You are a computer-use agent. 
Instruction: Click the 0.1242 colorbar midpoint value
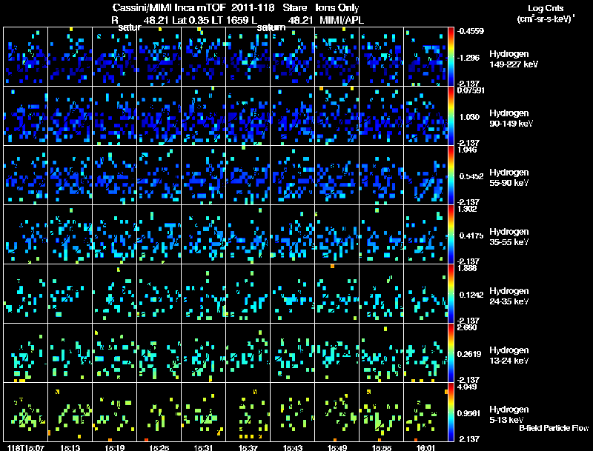(471, 295)
